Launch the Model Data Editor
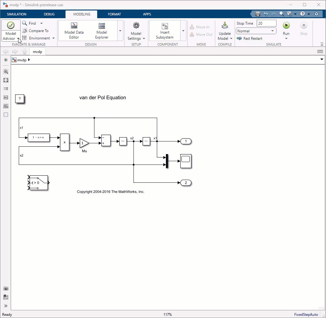The width and height of the screenshot is (326, 318). point(74,31)
